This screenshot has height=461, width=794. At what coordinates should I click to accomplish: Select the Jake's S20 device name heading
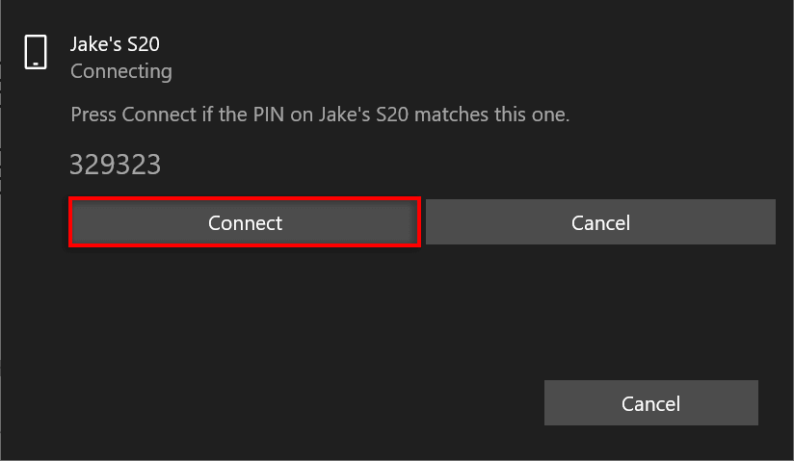[115, 44]
